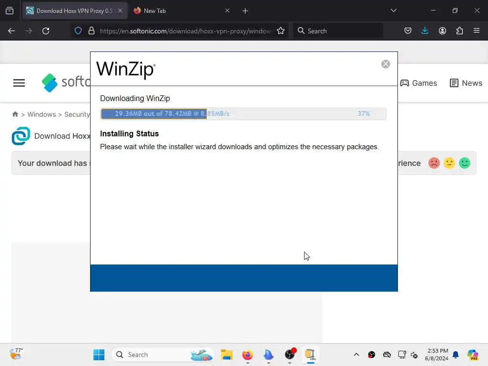Reload the current page

click(x=46, y=31)
